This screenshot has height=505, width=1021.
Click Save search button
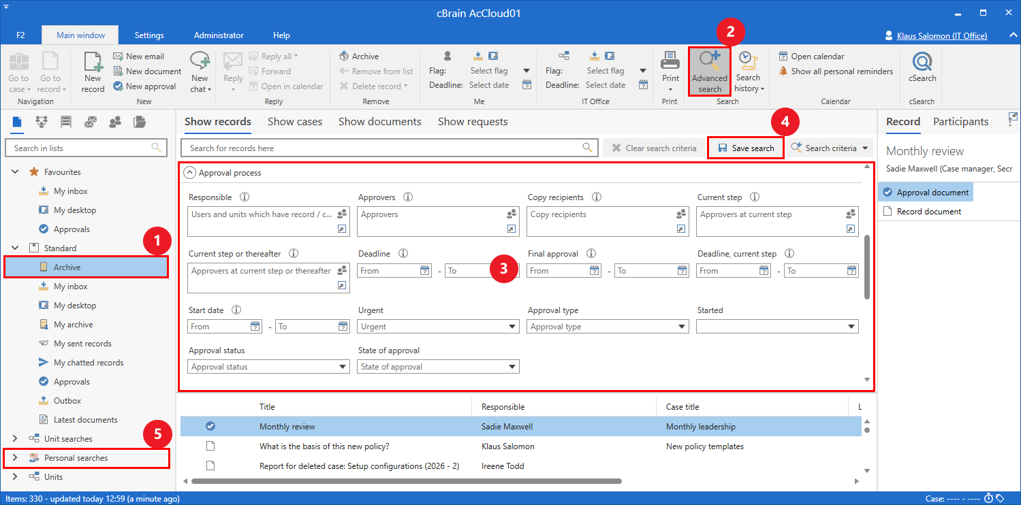click(x=746, y=148)
